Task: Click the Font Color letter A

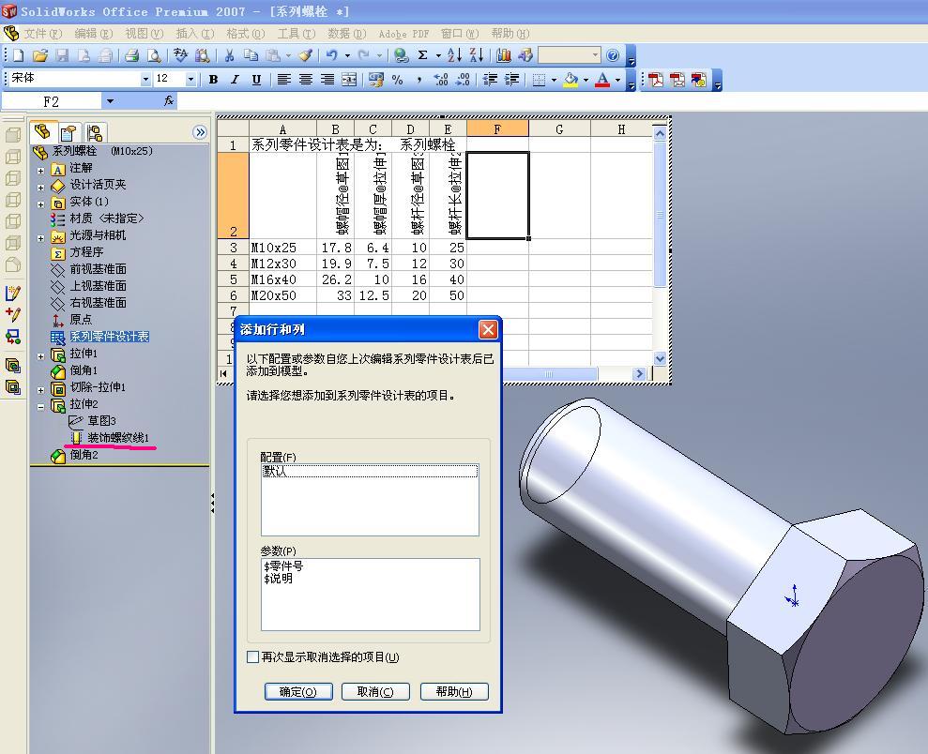Action: click(x=601, y=79)
